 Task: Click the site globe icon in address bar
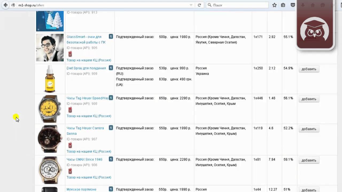click(13, 5)
